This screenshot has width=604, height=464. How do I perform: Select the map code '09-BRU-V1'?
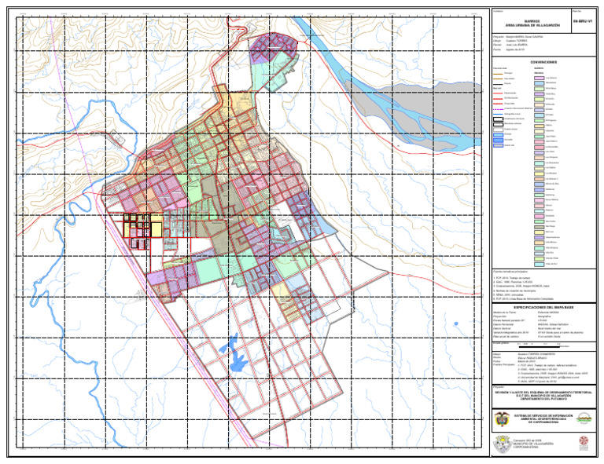click(583, 21)
